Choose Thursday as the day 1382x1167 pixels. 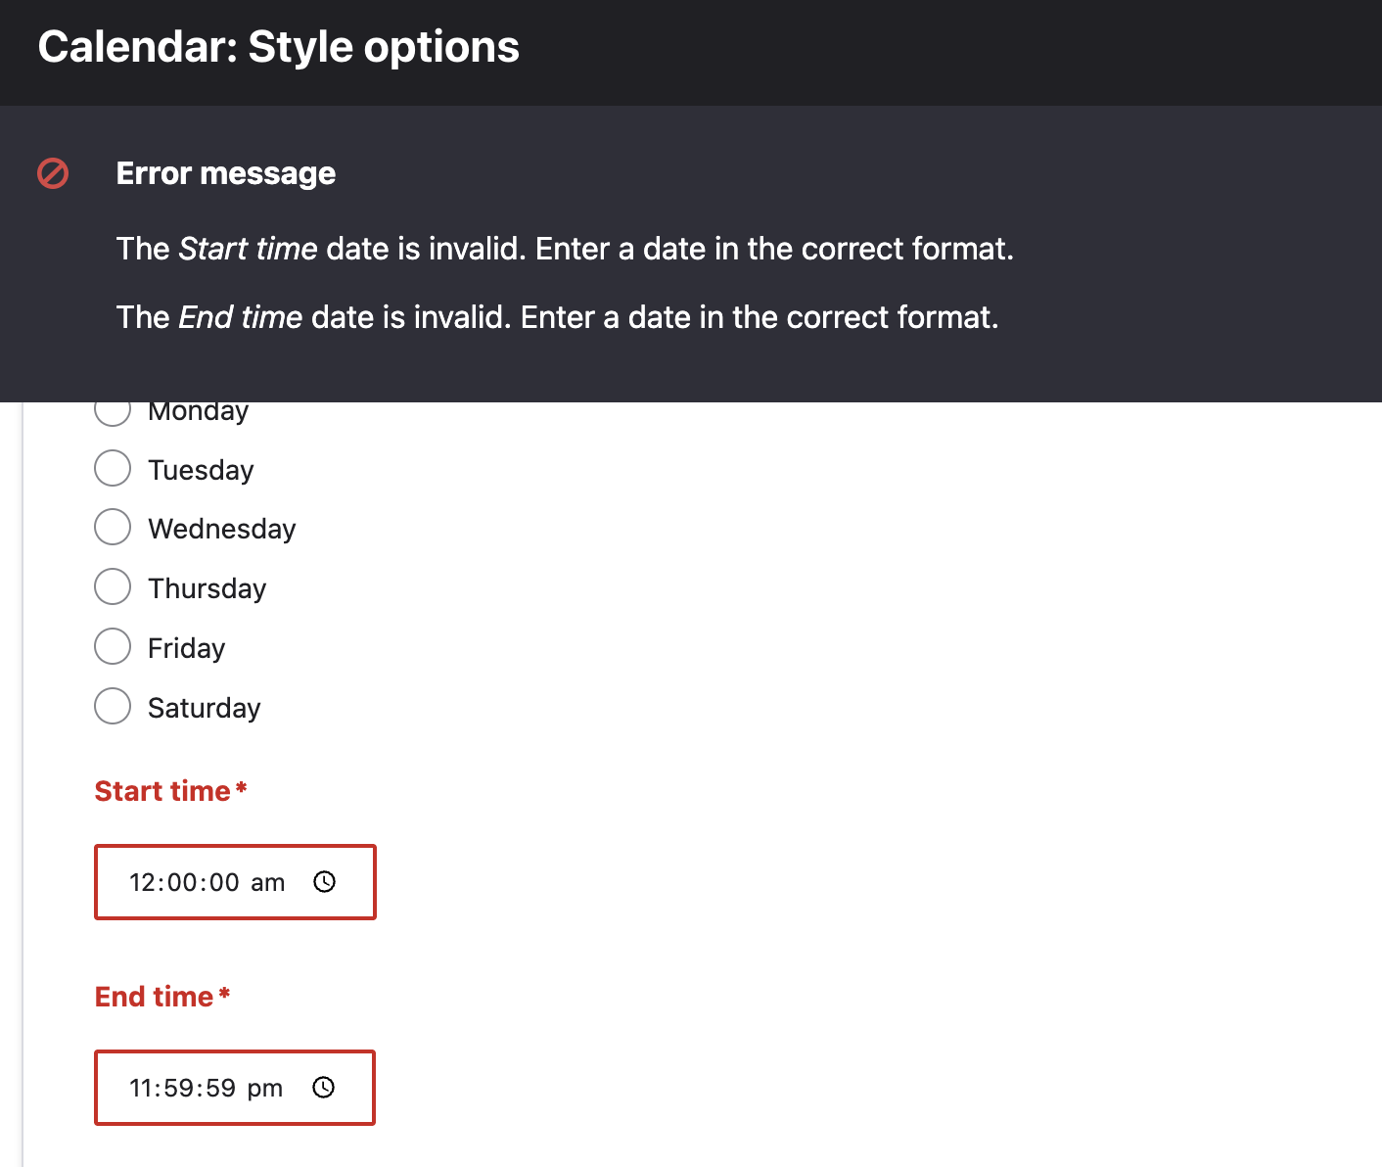pos(113,587)
